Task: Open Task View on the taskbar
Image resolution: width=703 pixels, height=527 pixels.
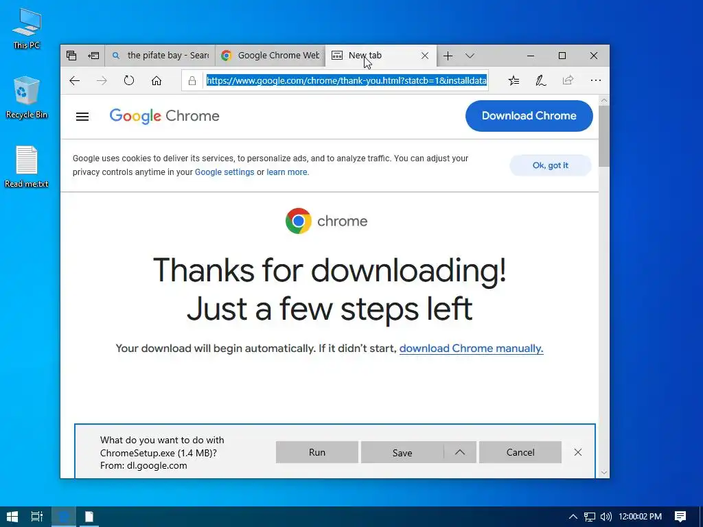Action: pyautogui.click(x=37, y=517)
